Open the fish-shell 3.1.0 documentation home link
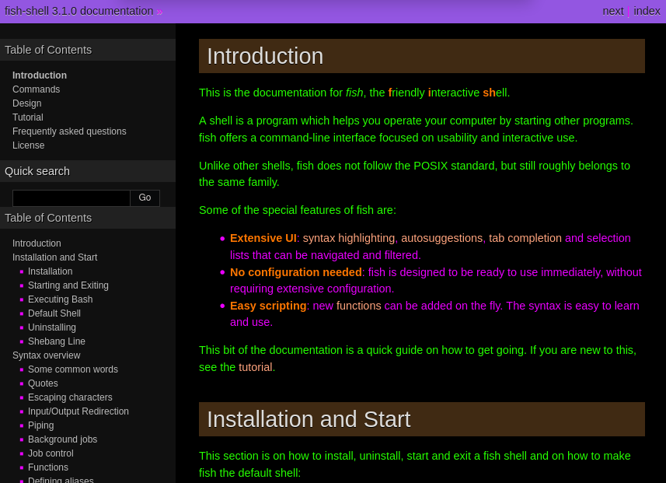 tap(79, 11)
